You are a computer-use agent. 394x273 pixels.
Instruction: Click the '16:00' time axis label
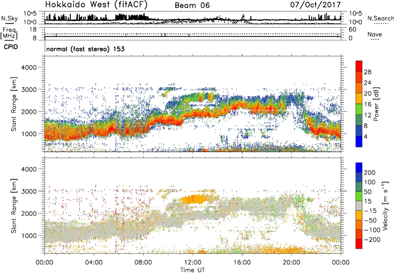tap(242, 263)
